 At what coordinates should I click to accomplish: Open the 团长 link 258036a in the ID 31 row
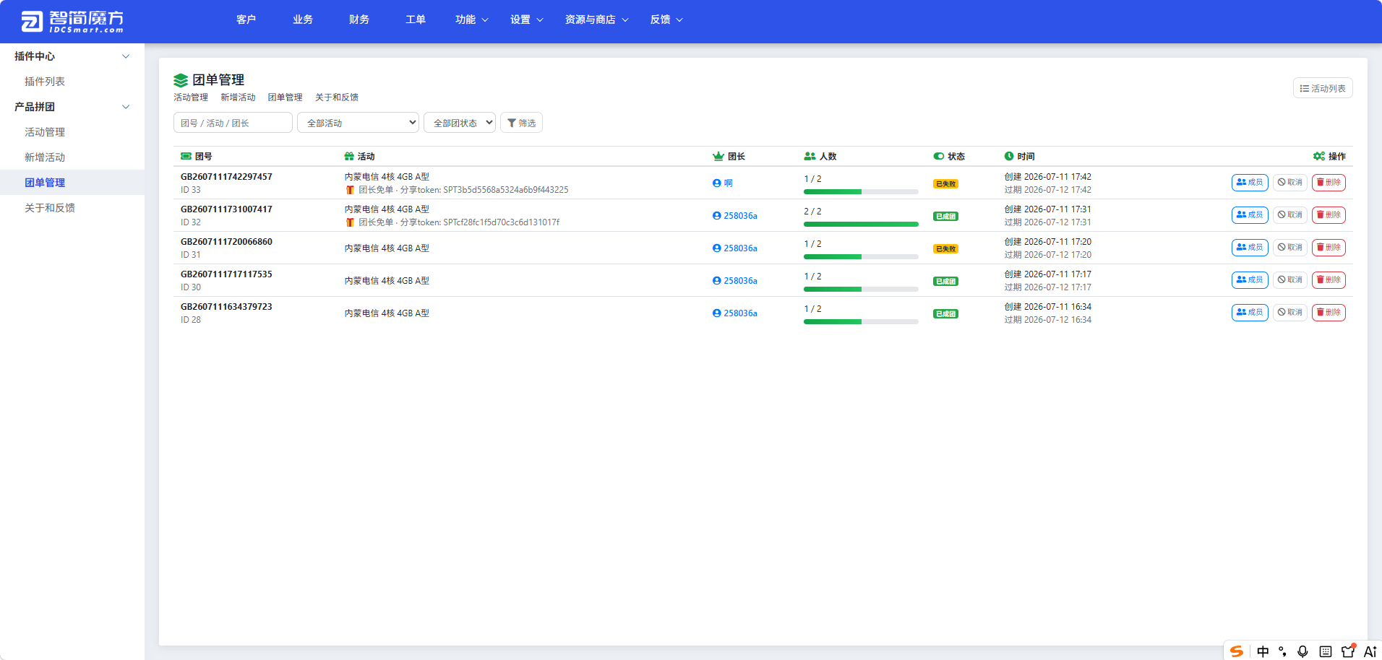(x=735, y=248)
